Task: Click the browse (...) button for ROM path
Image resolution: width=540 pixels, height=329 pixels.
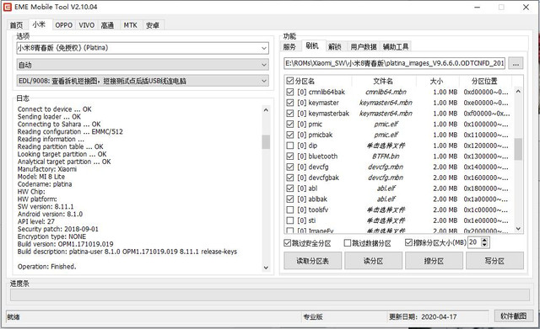Action: [516, 63]
